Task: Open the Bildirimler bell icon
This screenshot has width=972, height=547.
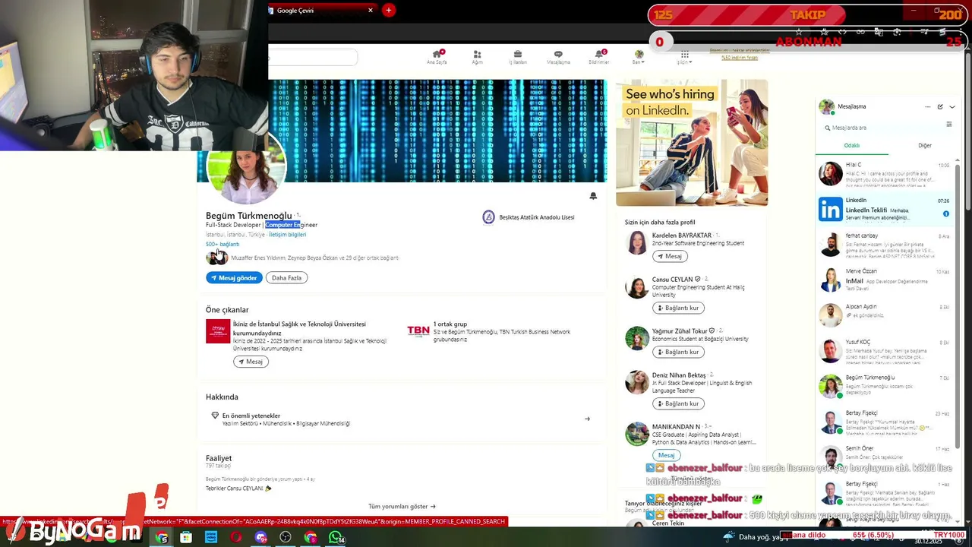Action: [599, 57]
